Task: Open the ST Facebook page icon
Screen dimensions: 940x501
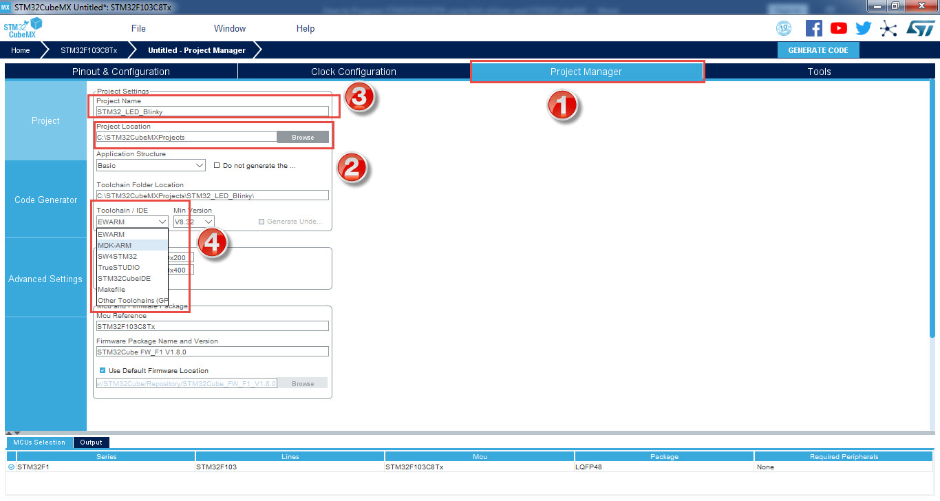Action: pyautogui.click(x=814, y=28)
